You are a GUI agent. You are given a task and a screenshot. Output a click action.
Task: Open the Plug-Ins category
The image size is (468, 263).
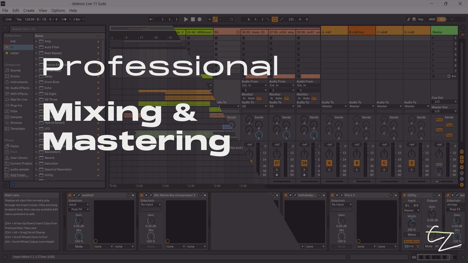[13, 106]
